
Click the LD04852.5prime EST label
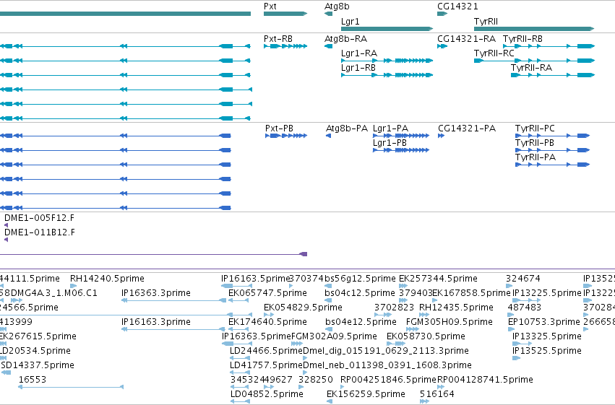click(267, 394)
